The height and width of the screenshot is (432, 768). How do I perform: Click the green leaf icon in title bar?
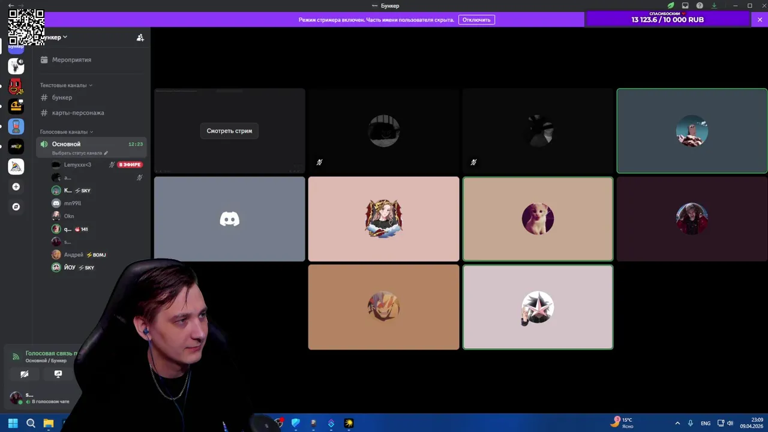tap(671, 5)
